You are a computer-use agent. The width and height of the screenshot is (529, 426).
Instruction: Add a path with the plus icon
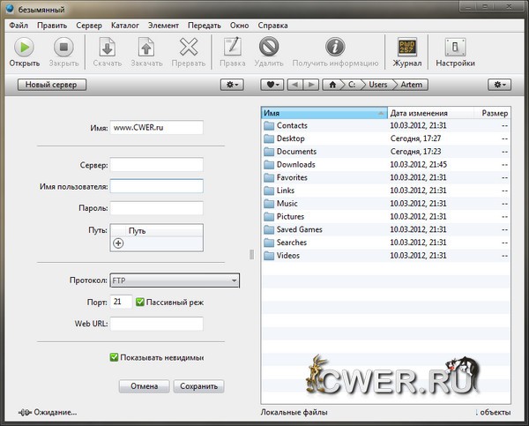[x=118, y=243]
